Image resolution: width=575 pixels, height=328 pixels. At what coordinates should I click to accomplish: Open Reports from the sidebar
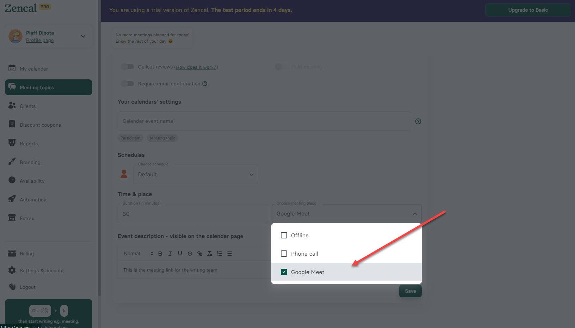pyautogui.click(x=12, y=143)
